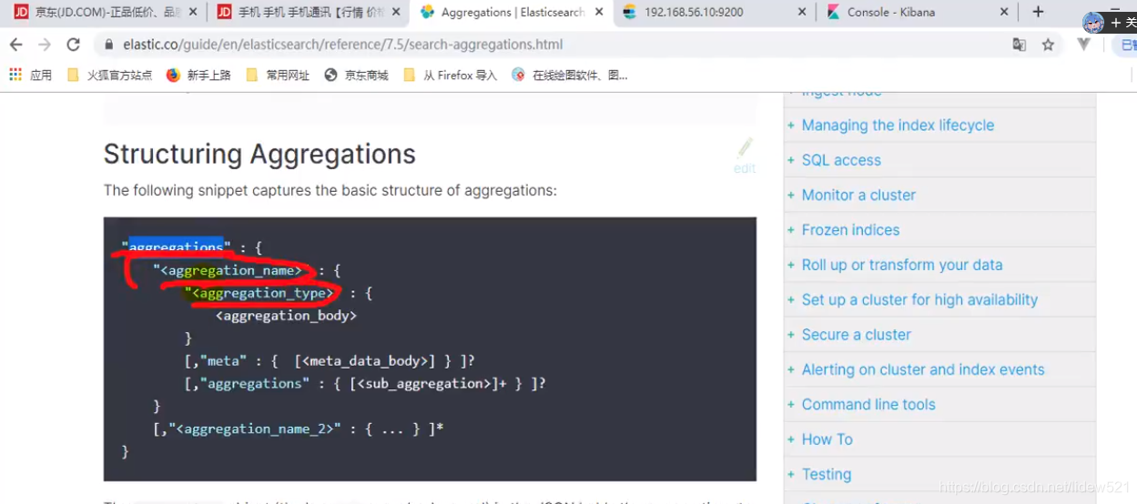Expand the SQL access section
The width and height of the screenshot is (1137, 504).
(791, 160)
